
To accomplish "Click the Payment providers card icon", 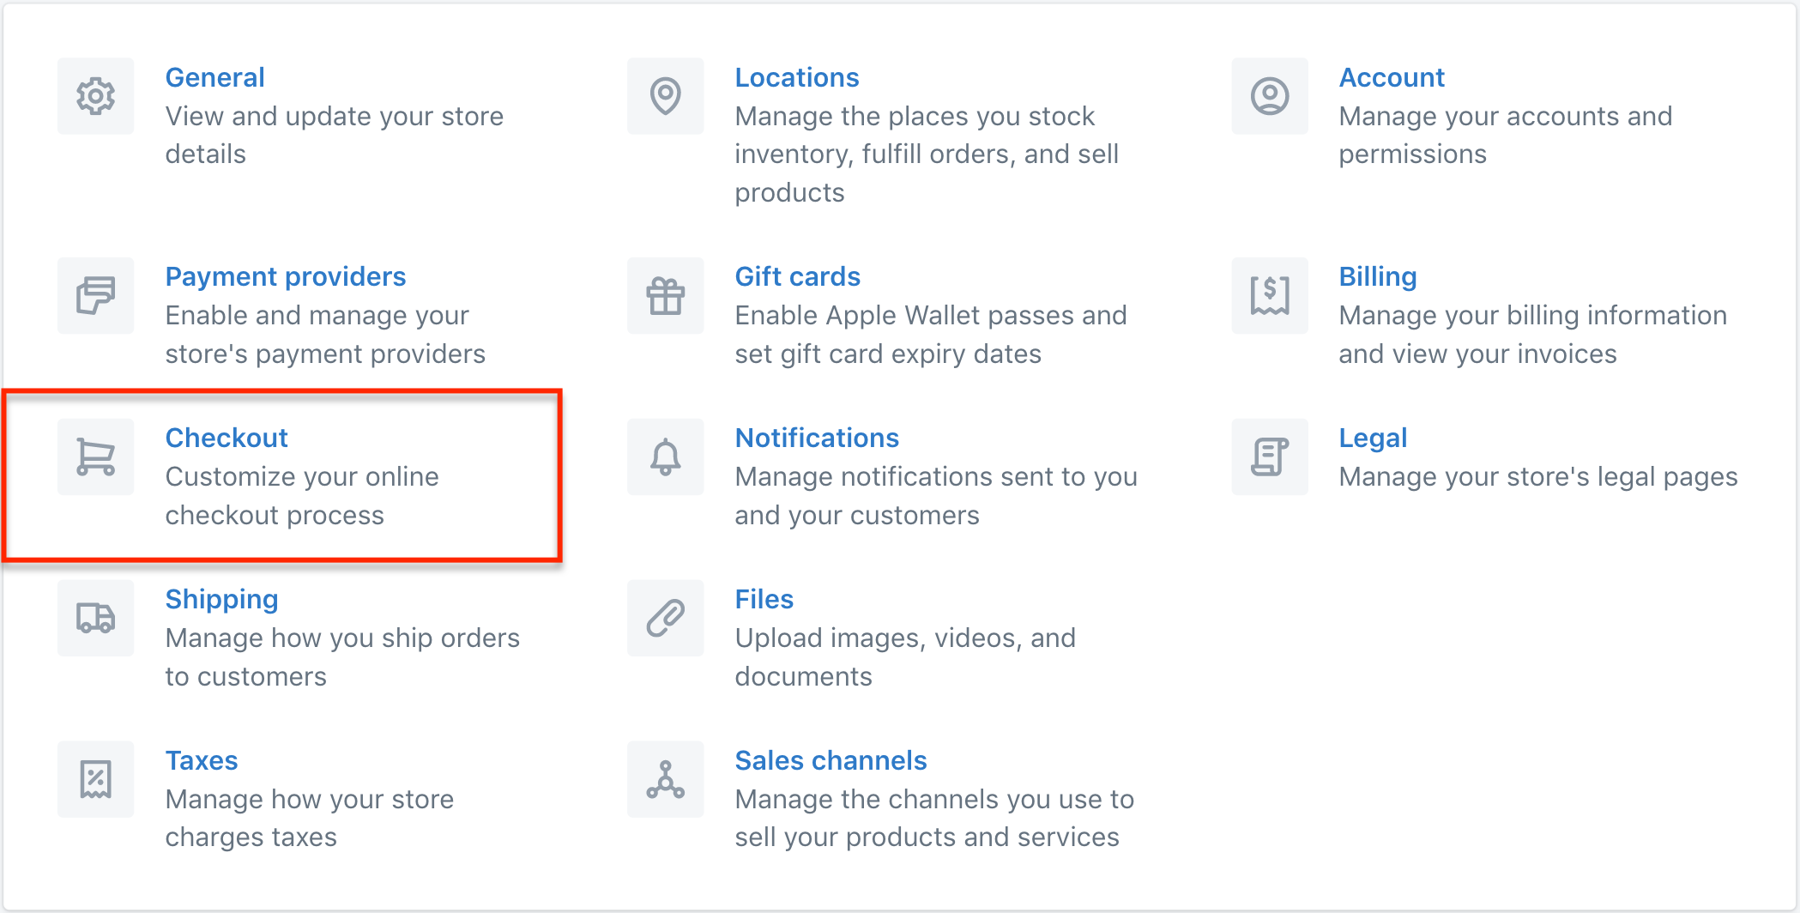I will [x=95, y=295].
